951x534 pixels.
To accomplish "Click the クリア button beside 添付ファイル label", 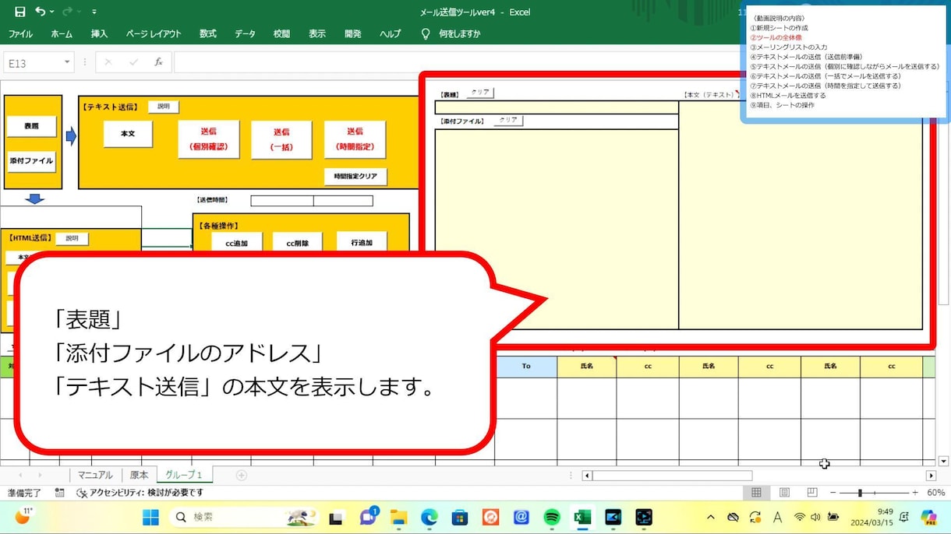I will (x=508, y=121).
